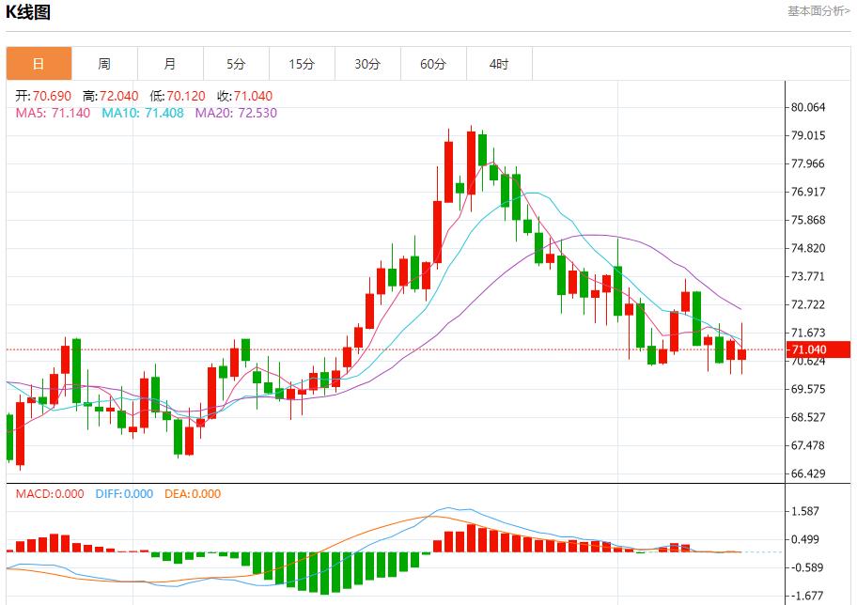
Task: Switch to the 5分 interval tab
Action: pyautogui.click(x=236, y=64)
